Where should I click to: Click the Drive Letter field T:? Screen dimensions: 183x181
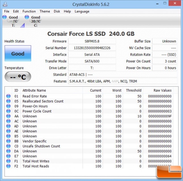pos(92,68)
